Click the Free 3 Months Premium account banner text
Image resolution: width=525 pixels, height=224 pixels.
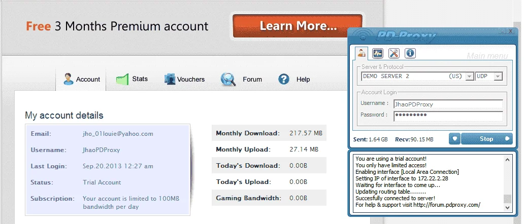pos(117,26)
